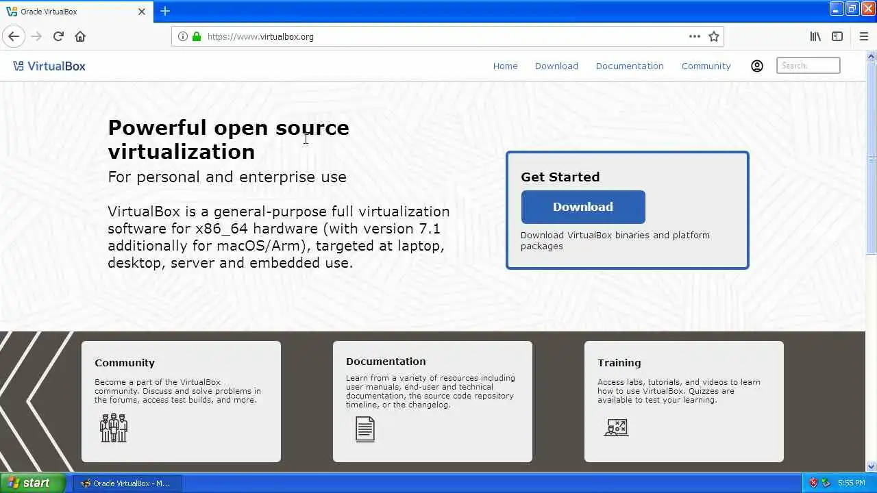Screen dimensions: 877x493
Task: Click the scrollbar down arrow
Action: coord(872,467)
